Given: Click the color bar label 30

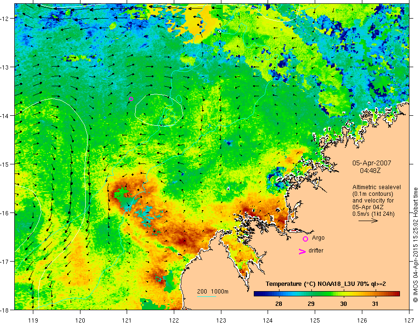Looking at the screenshot, I should [343, 304].
